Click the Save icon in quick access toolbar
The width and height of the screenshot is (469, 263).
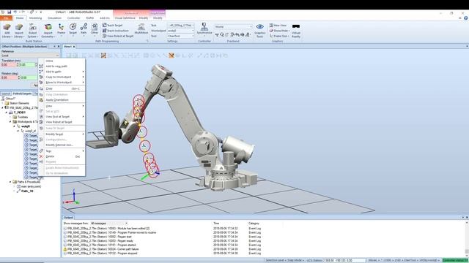click(10, 12)
